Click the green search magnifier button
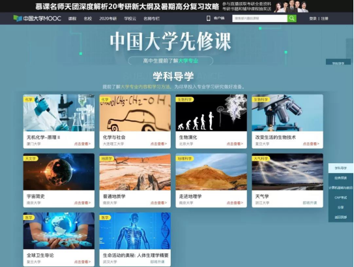Image resolution: width=354 pixels, height=267 pixels. (291, 18)
